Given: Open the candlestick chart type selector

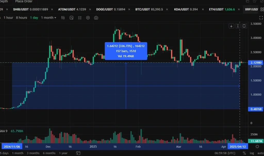Looking at the screenshot, I should click(x=63, y=18).
